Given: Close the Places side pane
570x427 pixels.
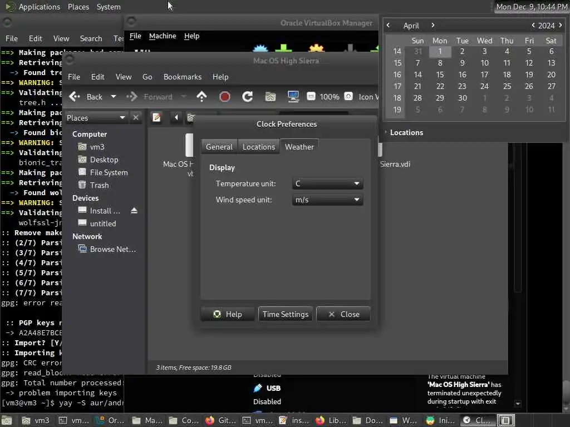Looking at the screenshot, I should [136, 118].
